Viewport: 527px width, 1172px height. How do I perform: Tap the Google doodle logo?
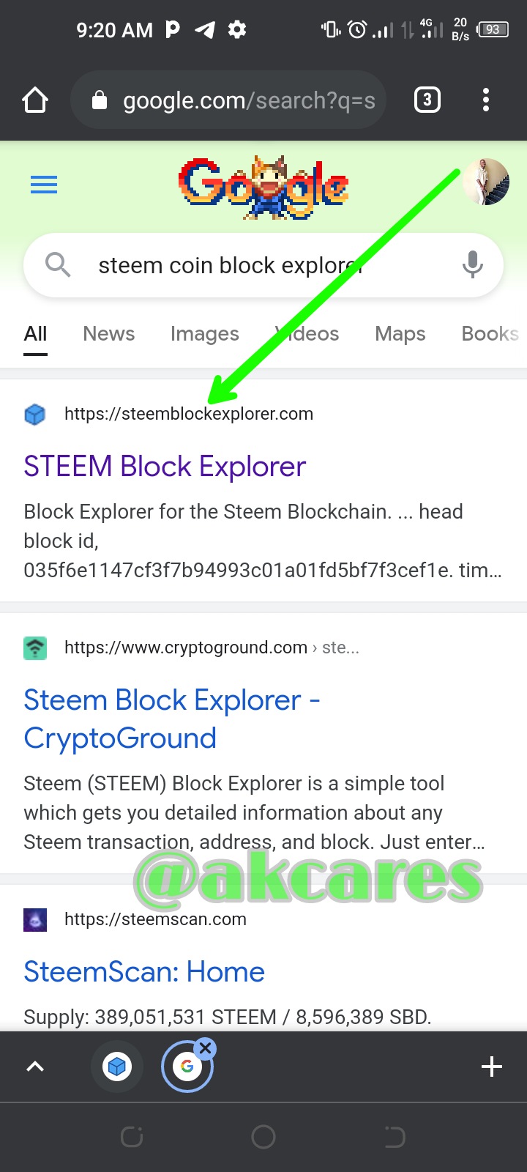coord(263,188)
